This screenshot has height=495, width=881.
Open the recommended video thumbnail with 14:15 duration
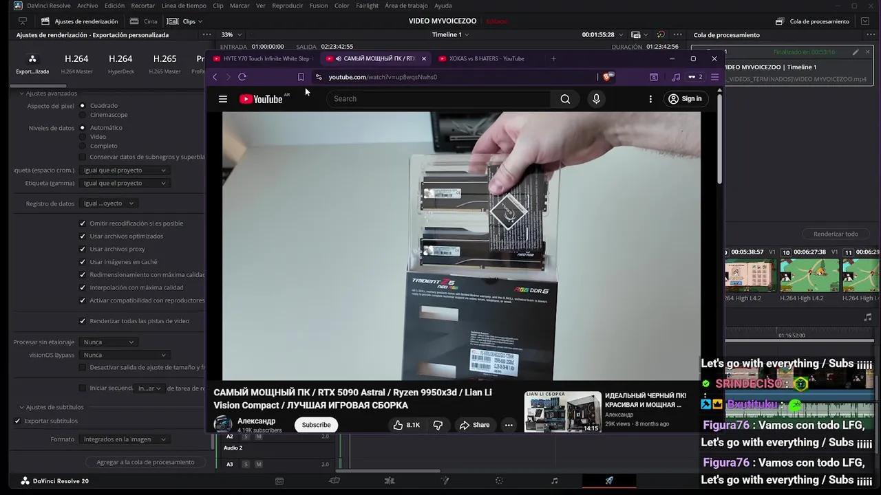563,412
